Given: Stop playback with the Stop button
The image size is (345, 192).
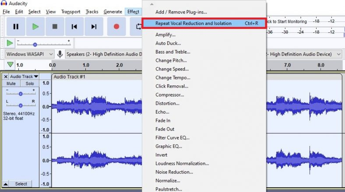Looking at the screenshot, I should pos(55,27).
